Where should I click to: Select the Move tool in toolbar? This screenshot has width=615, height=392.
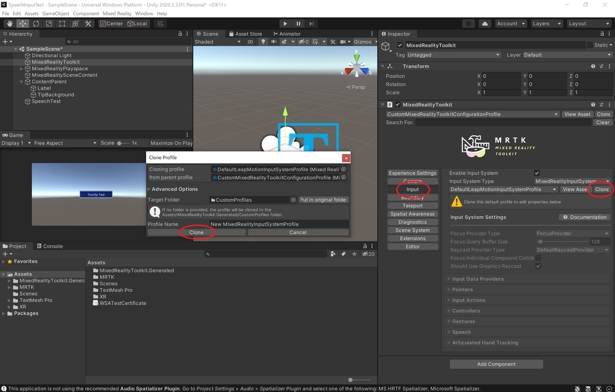coord(23,24)
